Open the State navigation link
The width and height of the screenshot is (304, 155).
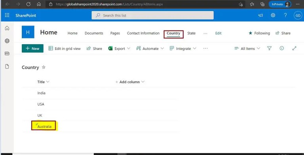tap(191, 33)
